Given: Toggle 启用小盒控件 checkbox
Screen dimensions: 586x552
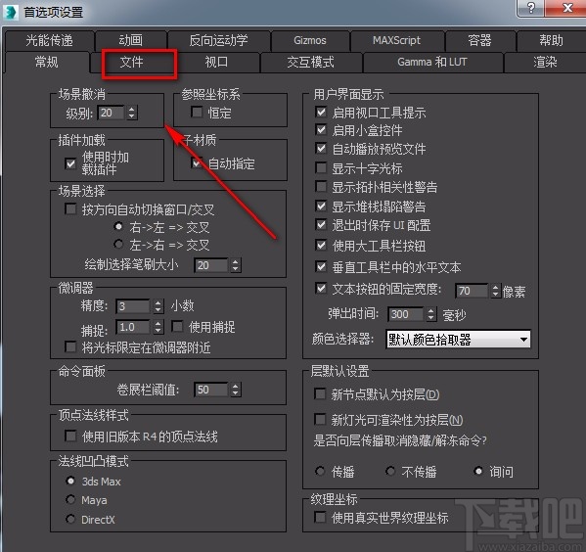Looking at the screenshot, I should coord(321,130).
